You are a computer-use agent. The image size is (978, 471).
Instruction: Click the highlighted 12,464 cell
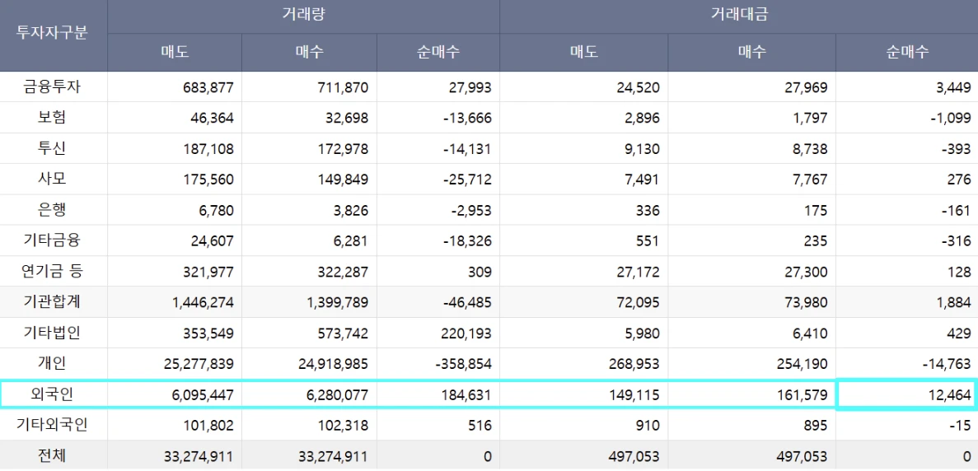[x=905, y=394]
